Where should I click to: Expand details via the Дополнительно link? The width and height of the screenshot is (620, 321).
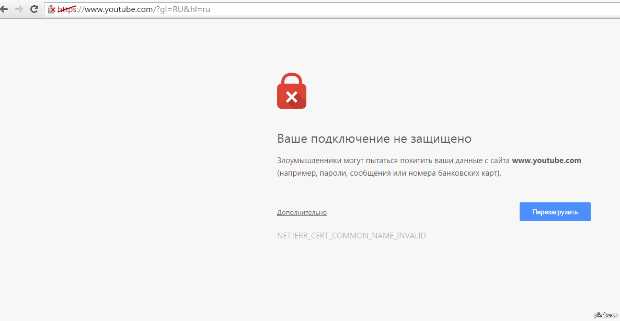point(302,213)
